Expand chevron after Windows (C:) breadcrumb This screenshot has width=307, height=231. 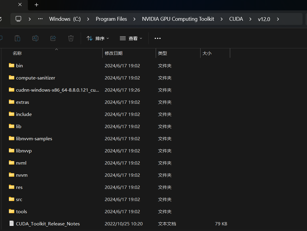point(88,19)
